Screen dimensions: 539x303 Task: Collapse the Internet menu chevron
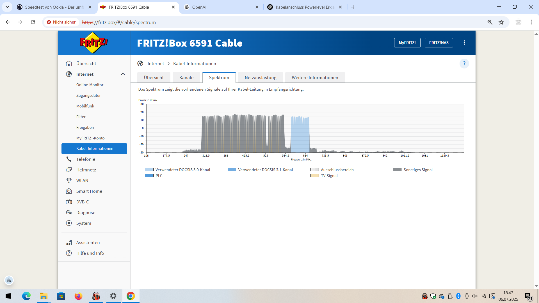click(x=123, y=74)
